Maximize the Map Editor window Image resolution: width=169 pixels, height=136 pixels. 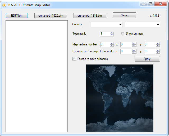click(151, 4)
